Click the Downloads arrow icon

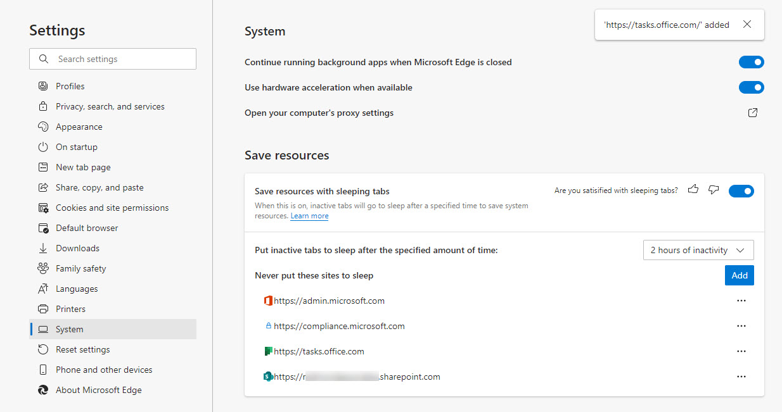click(x=43, y=248)
